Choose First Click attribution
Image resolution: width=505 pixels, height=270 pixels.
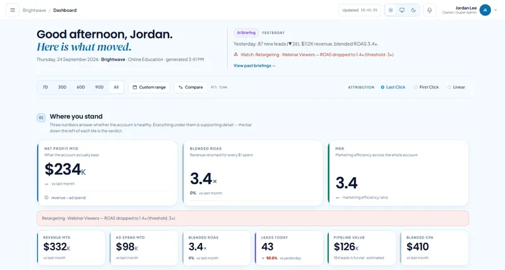(427, 87)
